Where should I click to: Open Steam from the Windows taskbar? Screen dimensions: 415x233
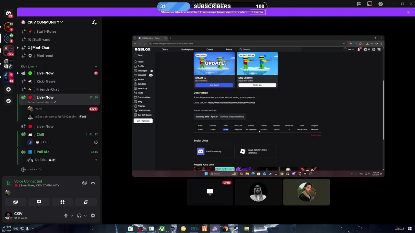tap(236, 229)
